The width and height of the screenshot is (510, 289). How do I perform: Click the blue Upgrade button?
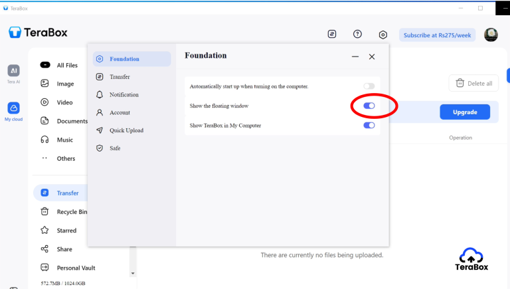click(x=465, y=112)
